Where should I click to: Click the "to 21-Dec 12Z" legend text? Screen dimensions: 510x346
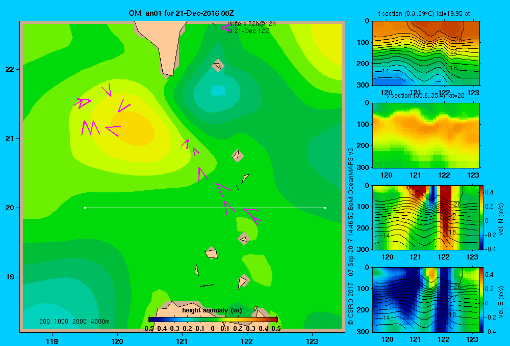point(248,31)
